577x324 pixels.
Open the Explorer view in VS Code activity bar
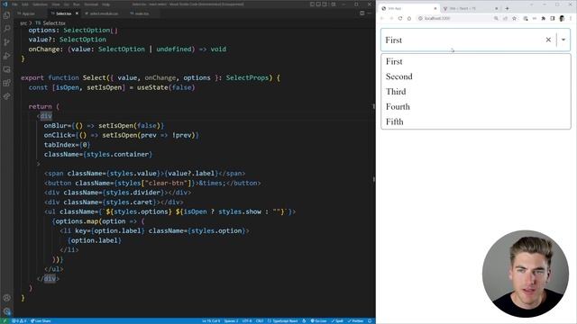point(6,15)
